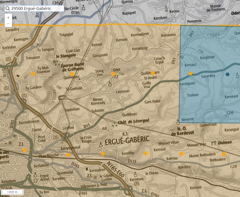Image resolution: width=240 pixels, height=197 pixels.
Task: Select the orange marker near Ty Mab Fourman
Action: pyautogui.click(x=33, y=74)
